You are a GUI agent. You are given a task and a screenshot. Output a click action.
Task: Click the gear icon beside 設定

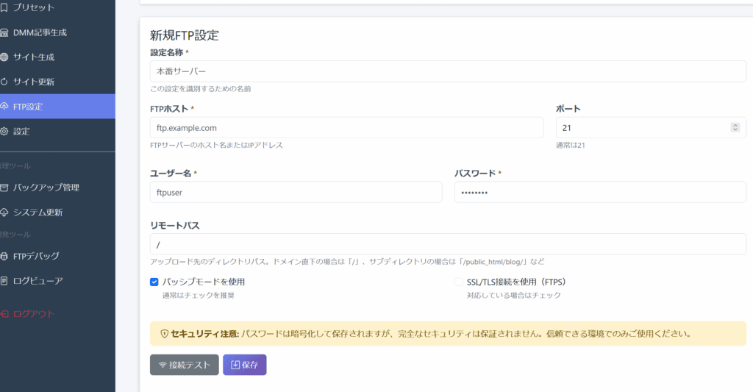click(x=4, y=131)
